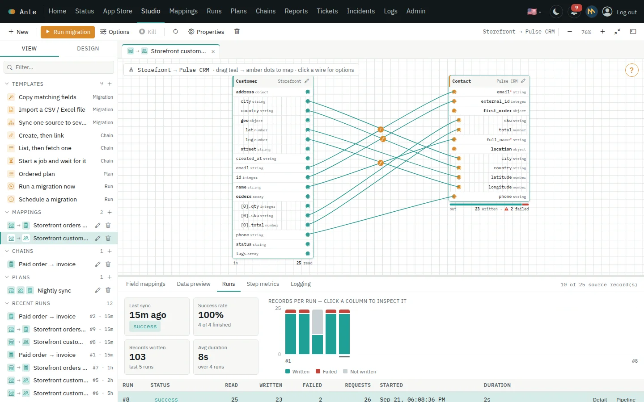
Task: Collapse the RECENT RUNS section
Action: pos(7,303)
